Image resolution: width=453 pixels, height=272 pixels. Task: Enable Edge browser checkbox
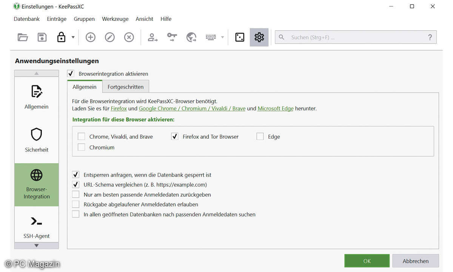click(260, 136)
